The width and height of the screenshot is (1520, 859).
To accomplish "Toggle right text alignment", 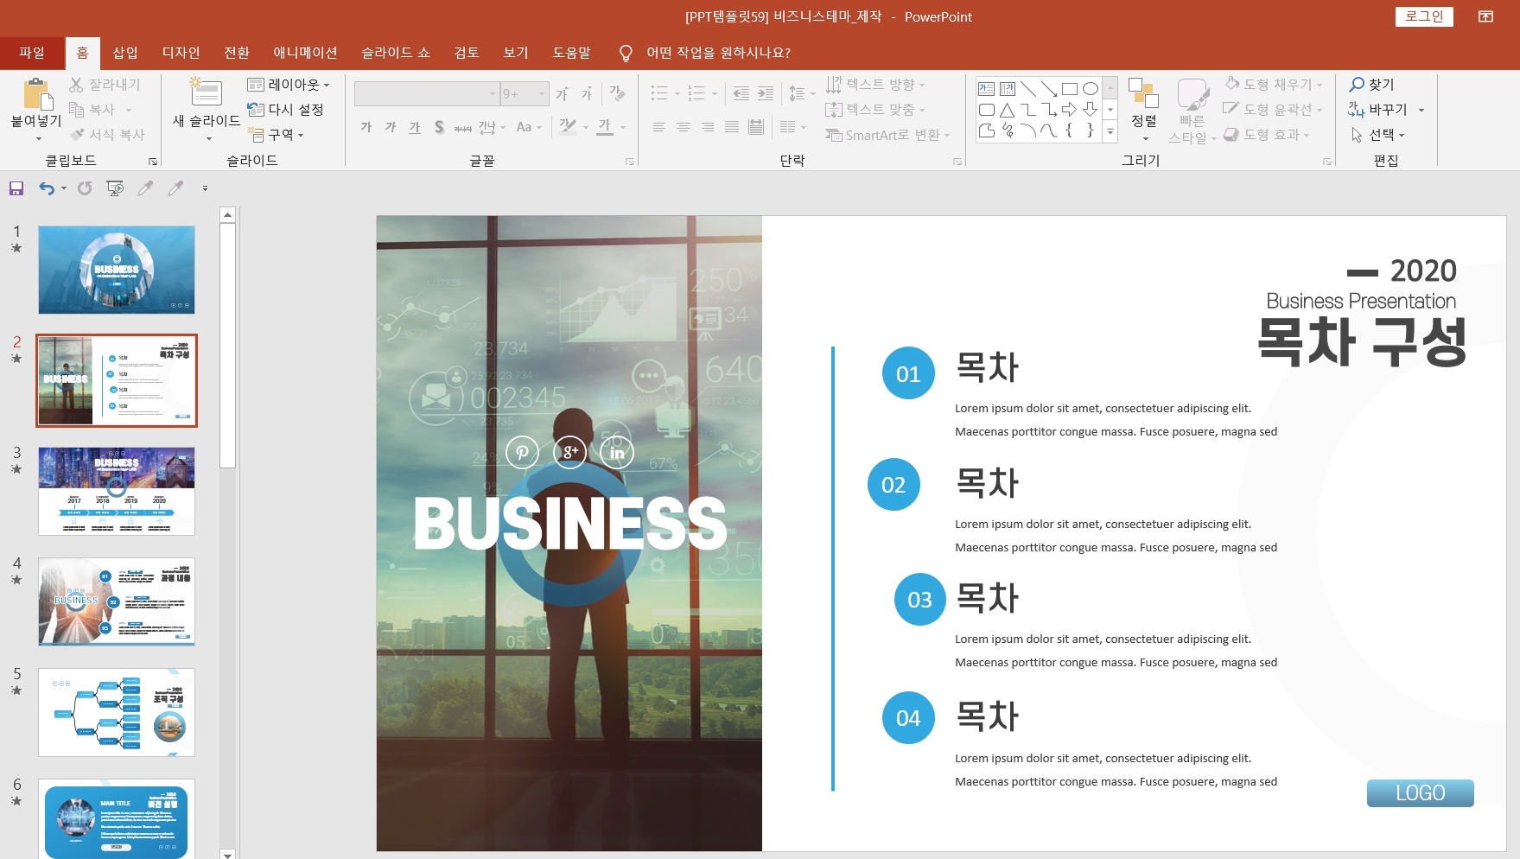I will pos(707,127).
